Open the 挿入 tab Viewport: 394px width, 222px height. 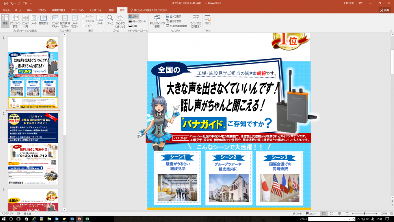coord(30,10)
